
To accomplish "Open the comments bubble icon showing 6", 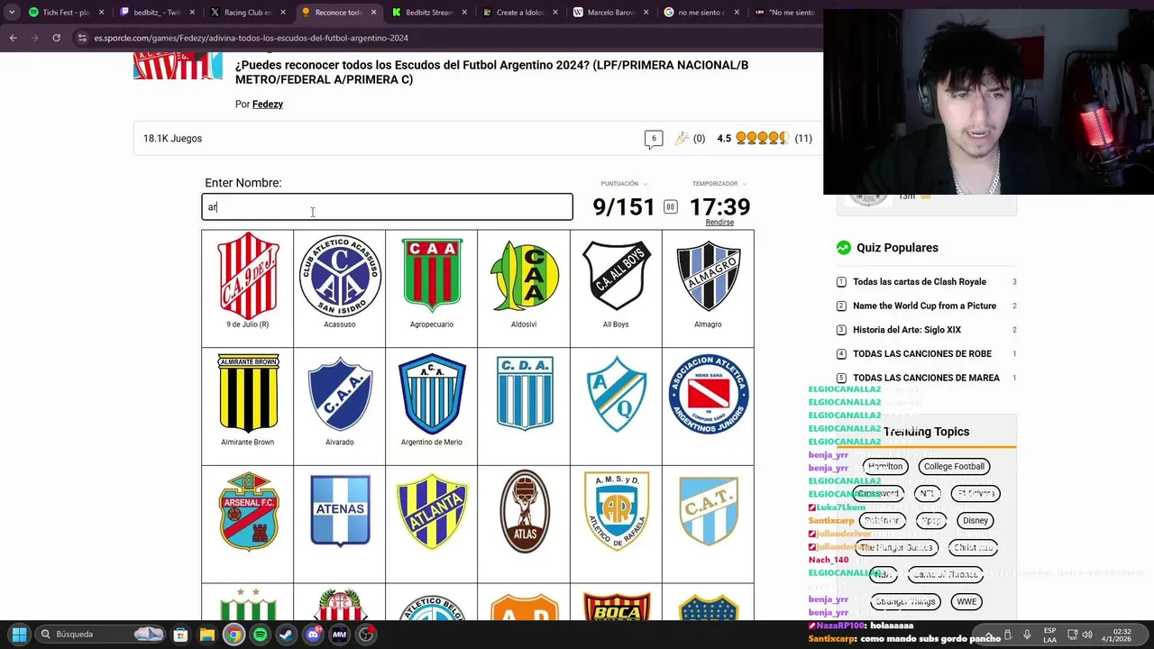I will (654, 139).
